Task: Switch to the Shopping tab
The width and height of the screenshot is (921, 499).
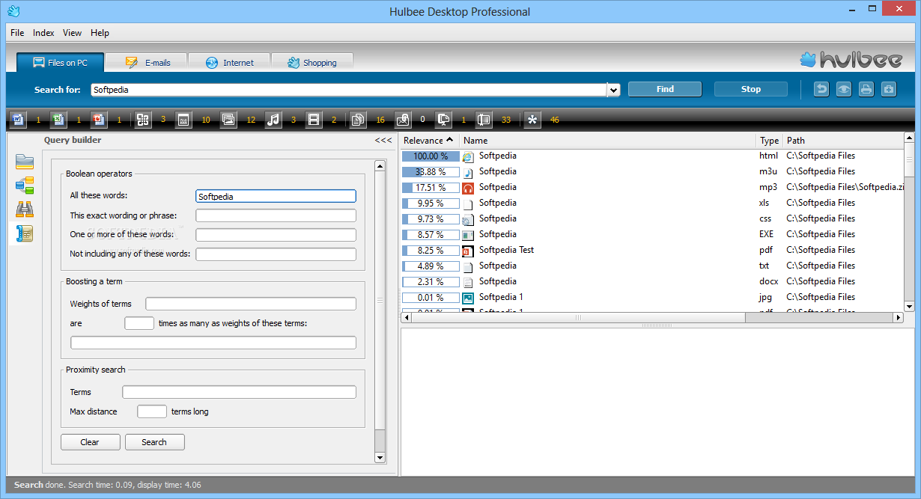Action: click(311, 62)
